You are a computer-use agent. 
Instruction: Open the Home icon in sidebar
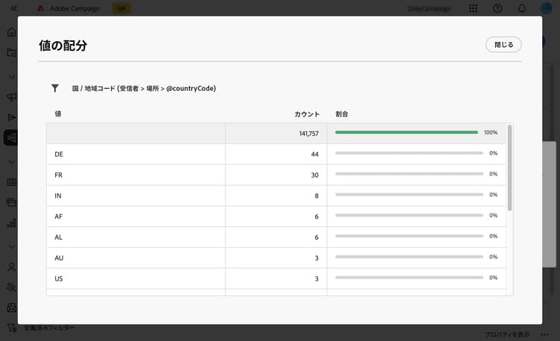click(11, 32)
